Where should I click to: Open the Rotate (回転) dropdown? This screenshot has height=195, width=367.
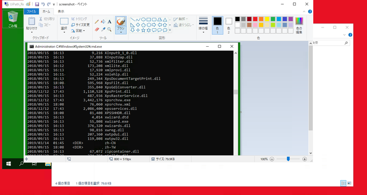pyautogui.click(x=78, y=31)
